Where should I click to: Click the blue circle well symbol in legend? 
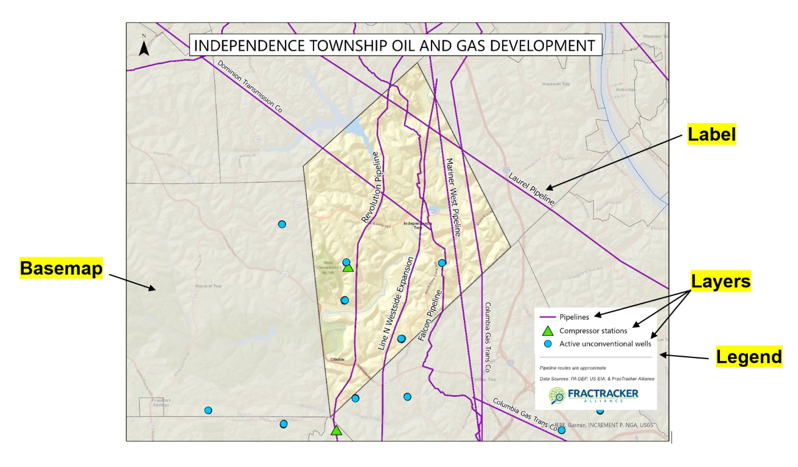tap(547, 344)
